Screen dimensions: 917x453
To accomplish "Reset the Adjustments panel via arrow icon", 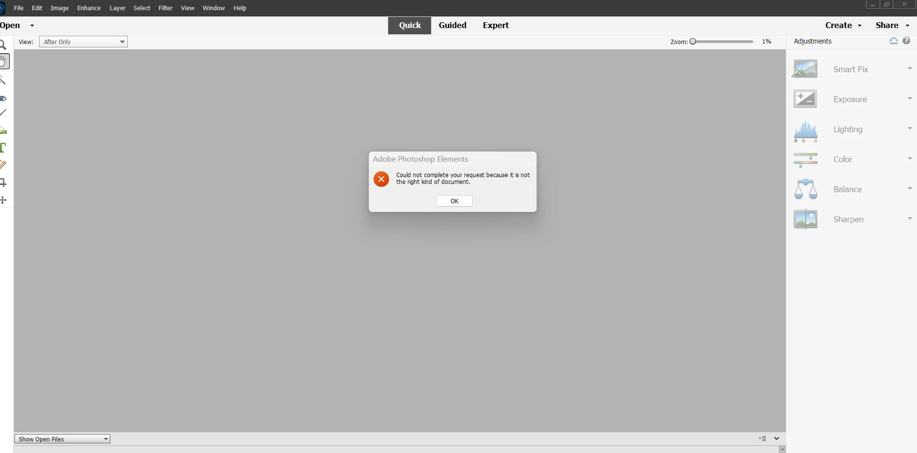I will click(x=894, y=41).
